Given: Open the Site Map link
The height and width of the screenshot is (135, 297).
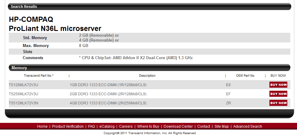Looking at the screenshot, I should pos(222,127).
